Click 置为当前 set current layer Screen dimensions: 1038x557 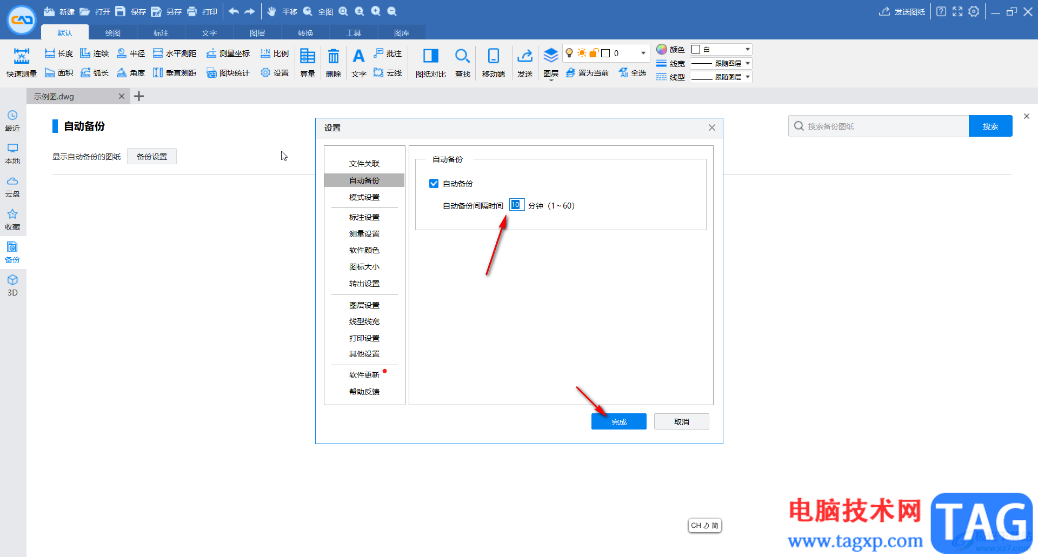587,73
